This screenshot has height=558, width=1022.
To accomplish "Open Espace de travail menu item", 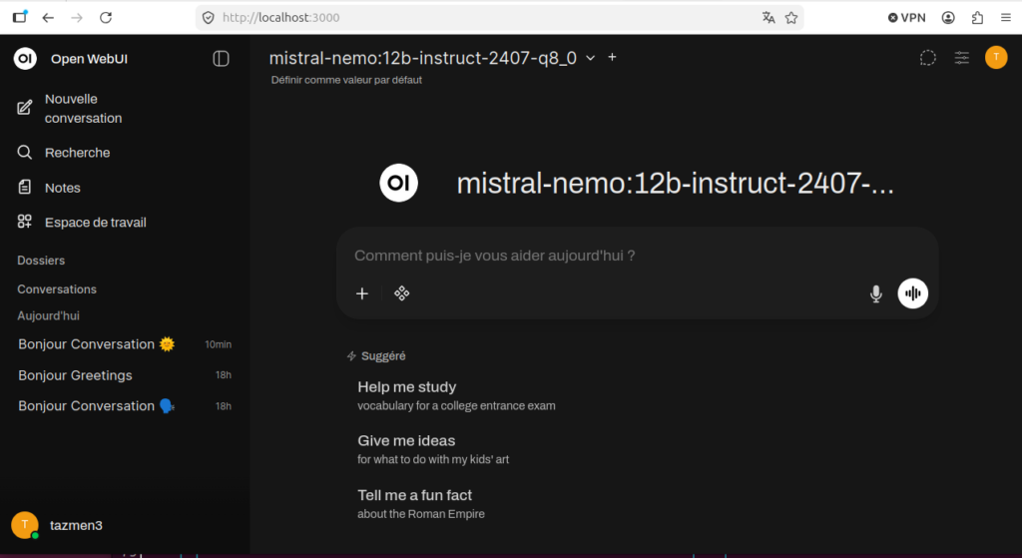I will 95,223.
